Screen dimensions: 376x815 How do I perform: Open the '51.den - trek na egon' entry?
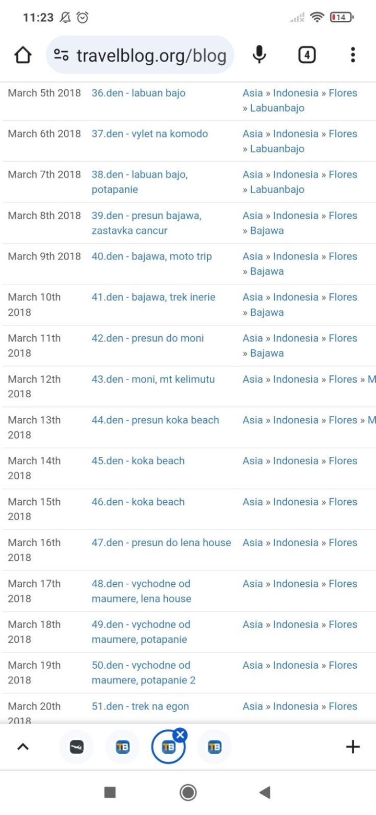pyautogui.click(x=140, y=706)
